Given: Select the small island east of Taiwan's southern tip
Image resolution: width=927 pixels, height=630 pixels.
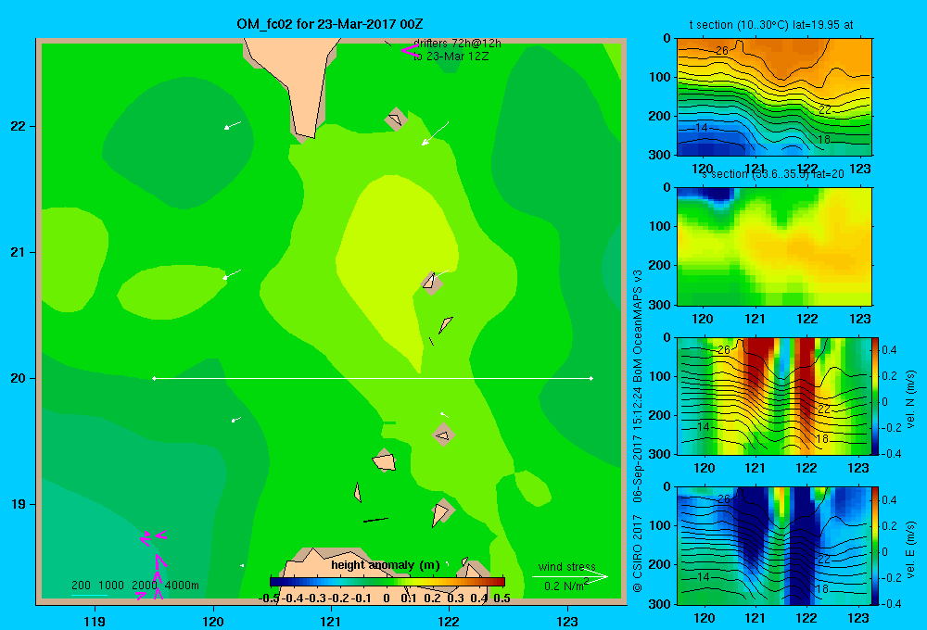Looking at the screenshot, I should [396, 120].
